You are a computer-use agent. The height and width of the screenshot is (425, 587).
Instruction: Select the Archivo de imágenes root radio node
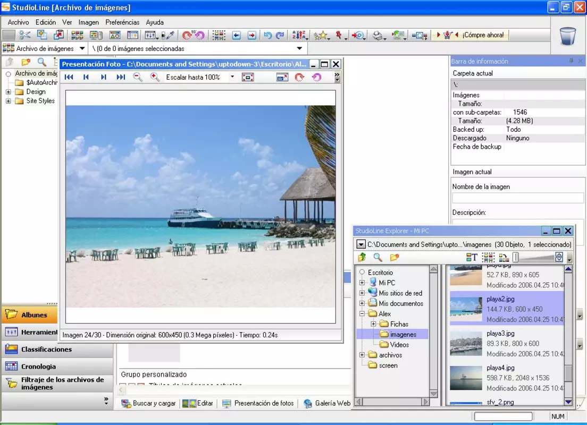point(8,74)
